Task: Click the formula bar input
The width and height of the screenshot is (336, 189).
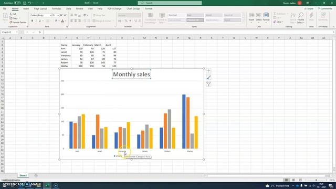Action: [188, 32]
